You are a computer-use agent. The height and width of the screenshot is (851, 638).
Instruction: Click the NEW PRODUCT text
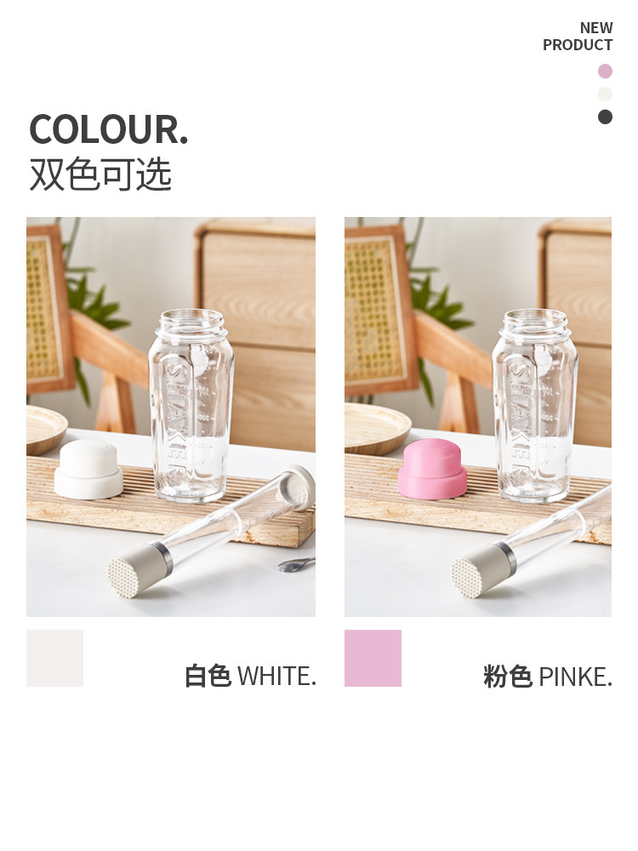pos(578,37)
